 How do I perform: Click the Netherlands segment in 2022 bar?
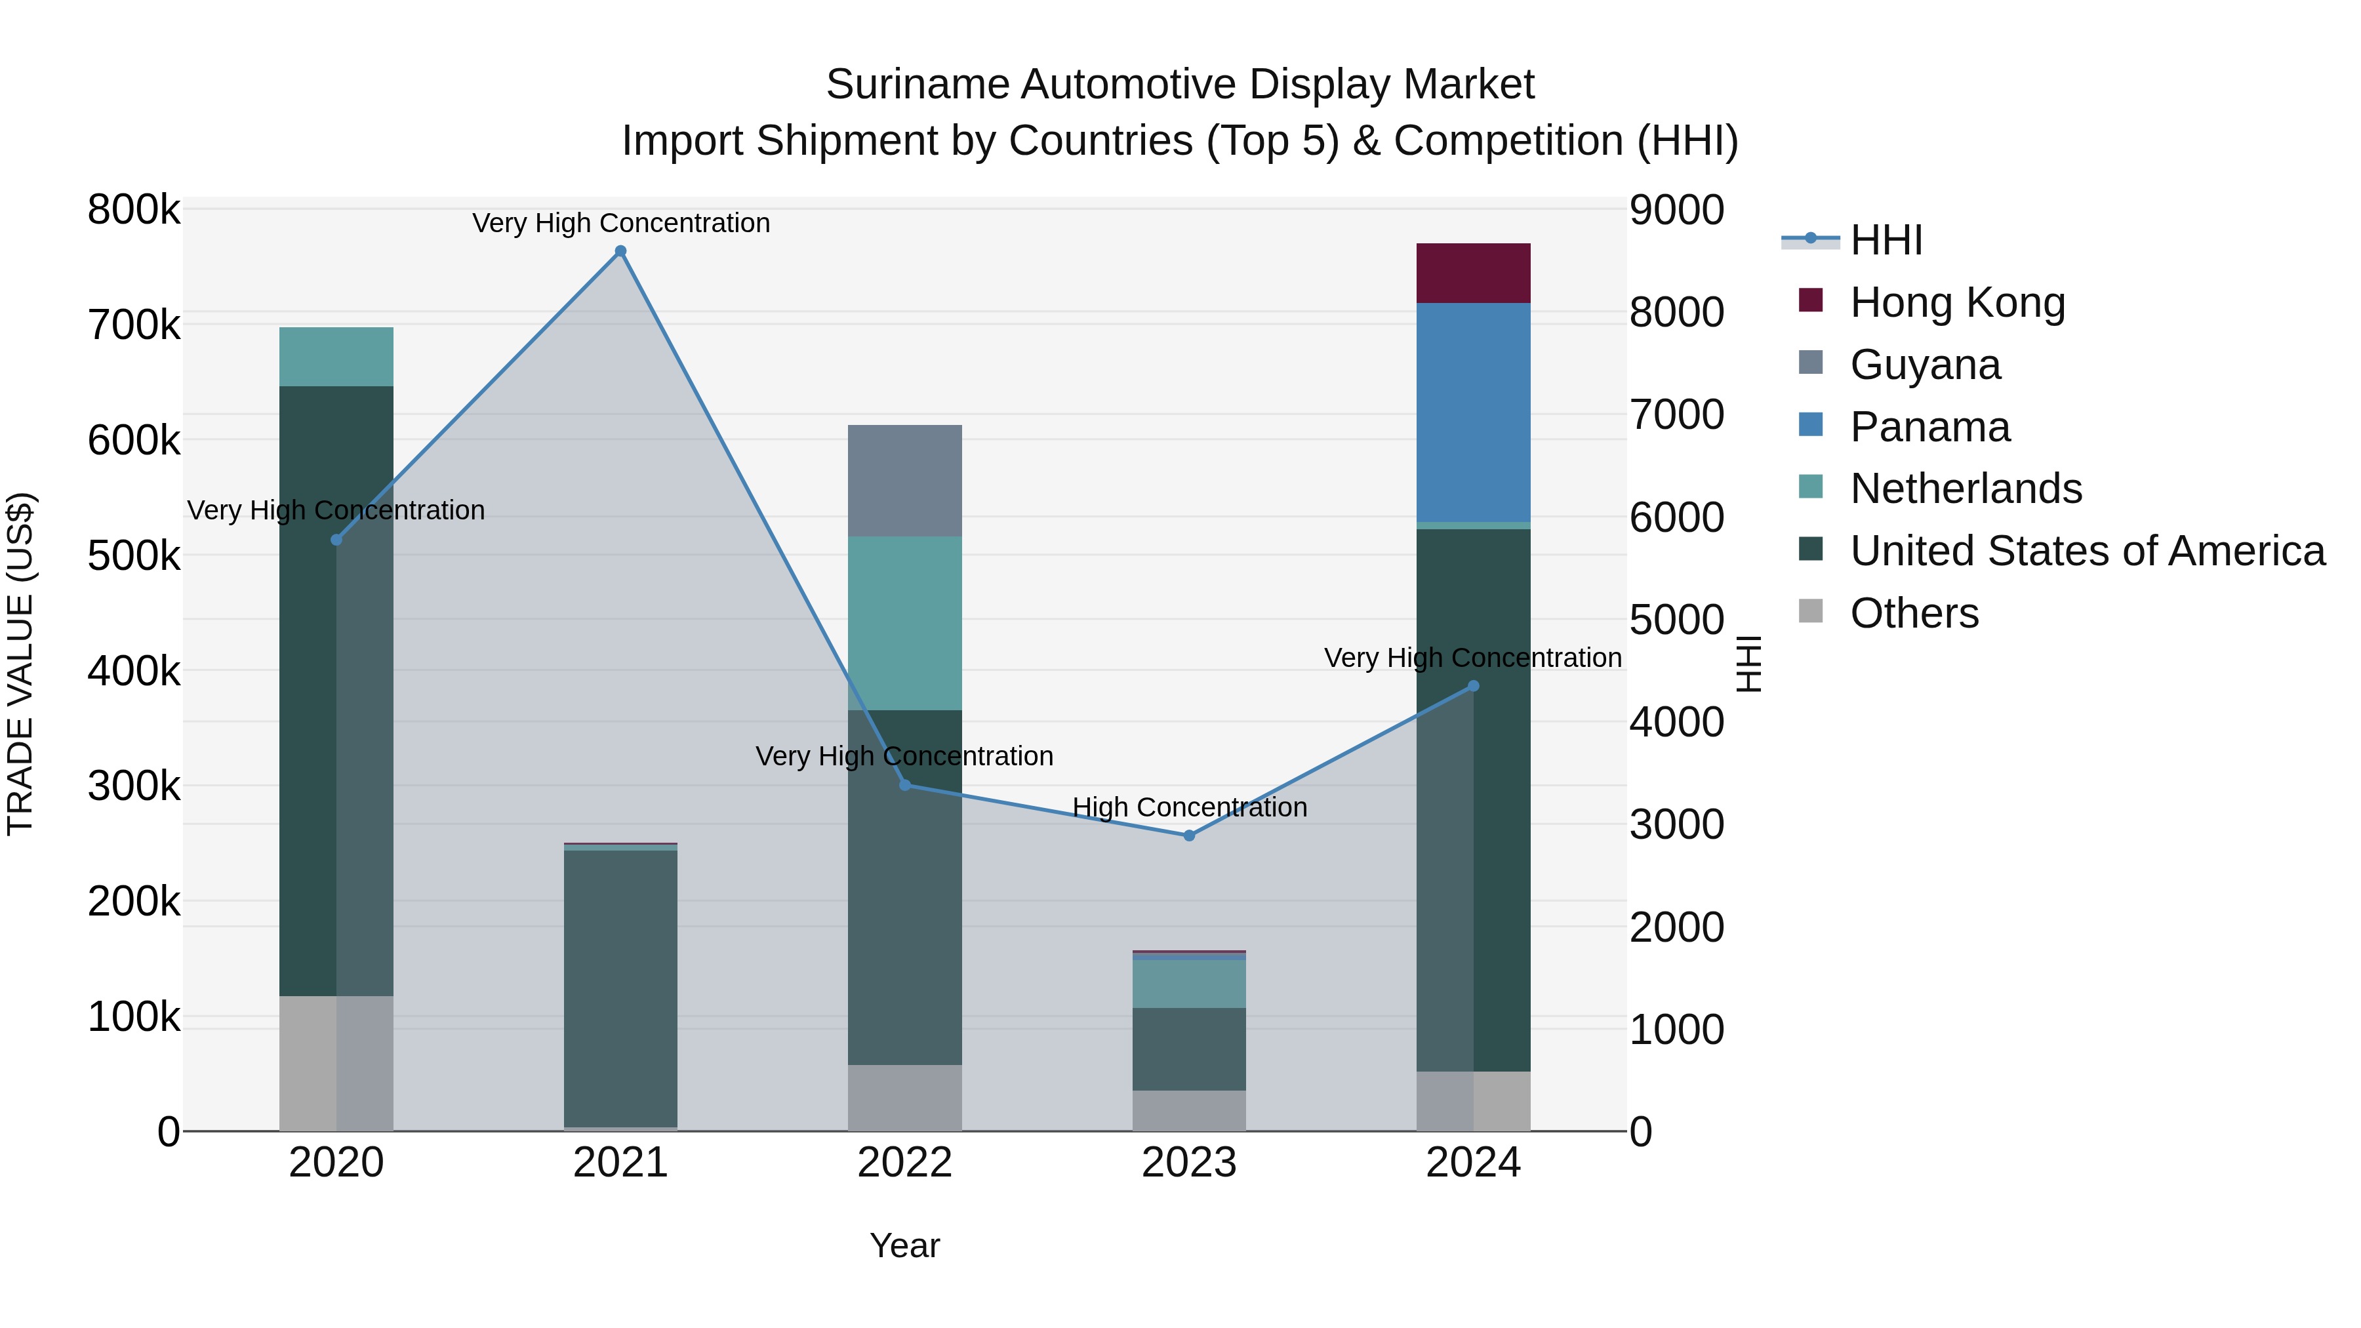(904, 623)
